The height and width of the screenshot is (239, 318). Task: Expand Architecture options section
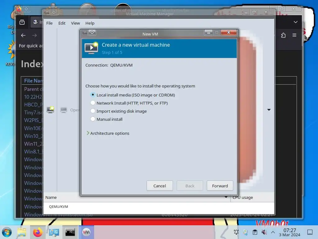tap(108, 133)
